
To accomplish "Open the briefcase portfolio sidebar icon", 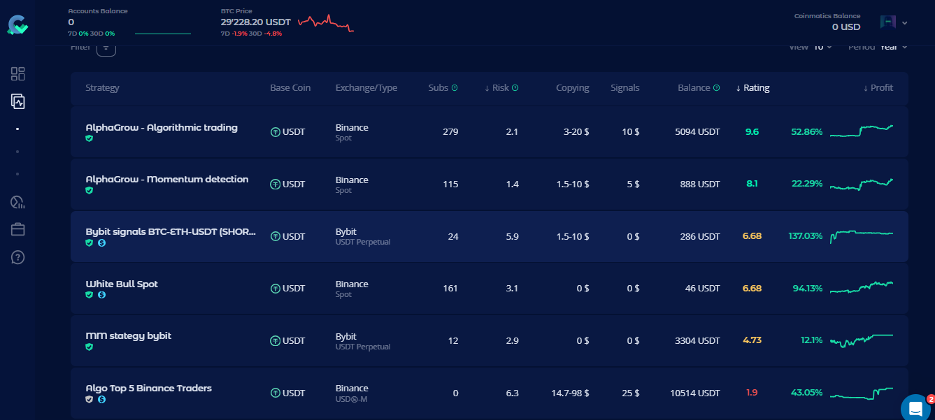I will click(18, 229).
